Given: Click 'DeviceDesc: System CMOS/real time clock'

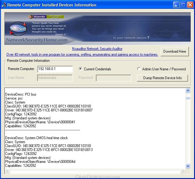Looking at the screenshot, I should click(37, 138).
